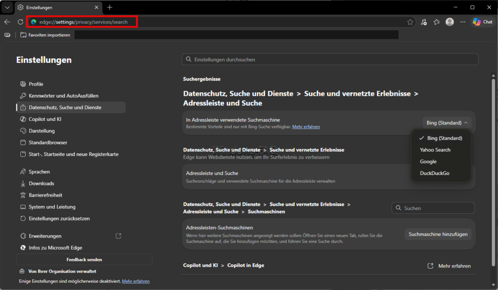Select DuckDuckGo in dropdown list
498x290 pixels.
click(x=441, y=173)
